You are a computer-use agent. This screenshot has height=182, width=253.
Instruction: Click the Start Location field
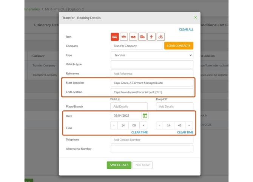tap(152, 83)
